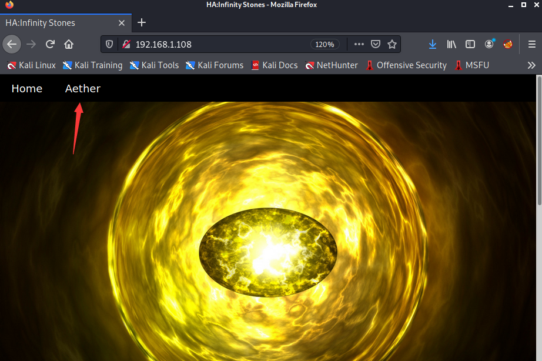Toggle the sidebar view
This screenshot has height=361, width=542.
click(x=470, y=44)
